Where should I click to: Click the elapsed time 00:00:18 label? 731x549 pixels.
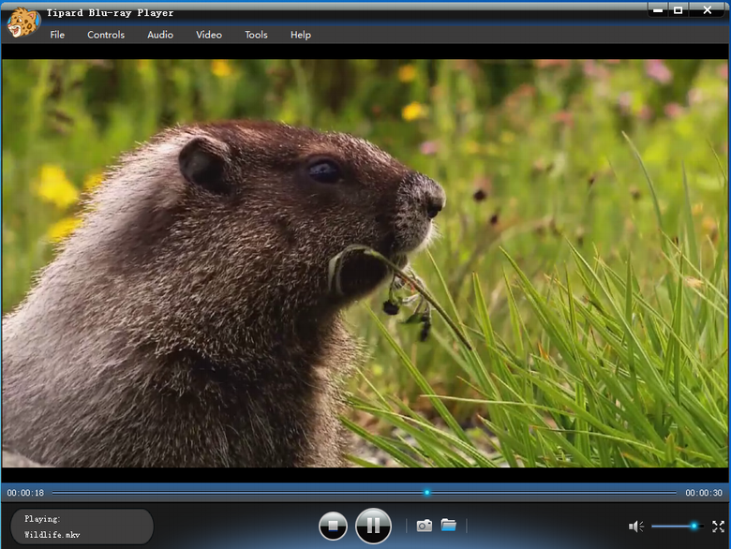(25, 493)
